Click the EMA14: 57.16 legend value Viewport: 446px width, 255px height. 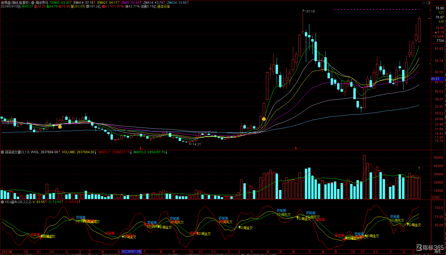coord(84,3)
